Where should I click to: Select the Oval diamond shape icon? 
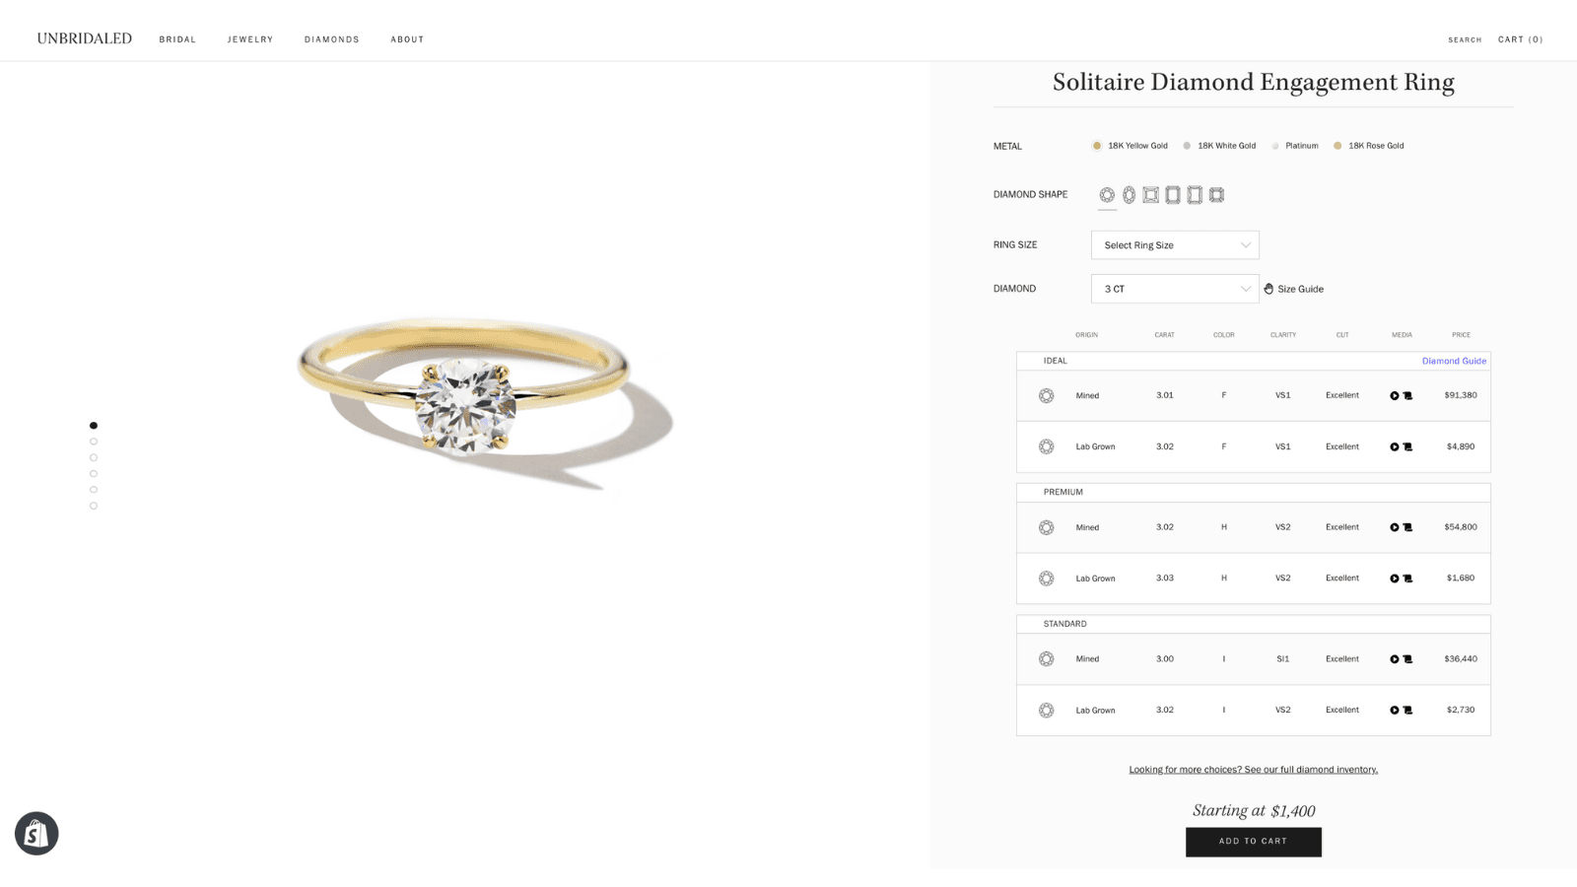[1128, 194]
